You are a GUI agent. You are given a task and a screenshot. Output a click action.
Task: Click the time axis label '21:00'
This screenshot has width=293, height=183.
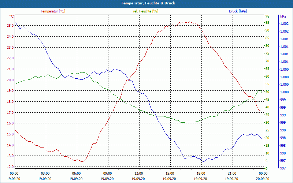(232, 173)
